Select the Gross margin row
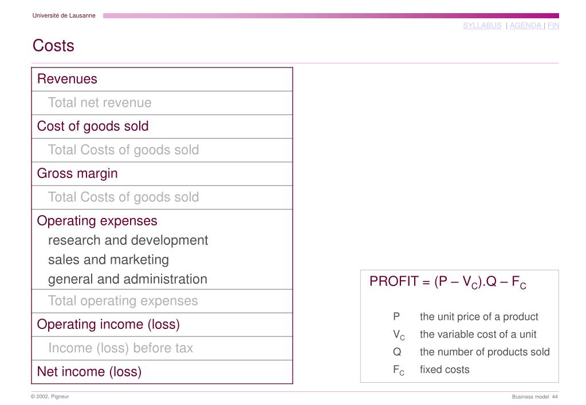This screenshot has width=586, height=405. (162, 173)
